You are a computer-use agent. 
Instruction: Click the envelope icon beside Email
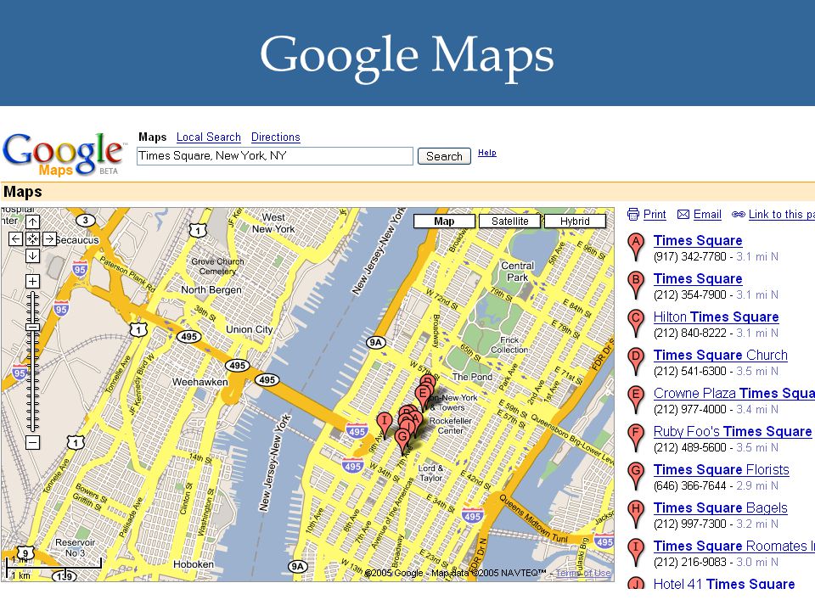click(683, 215)
